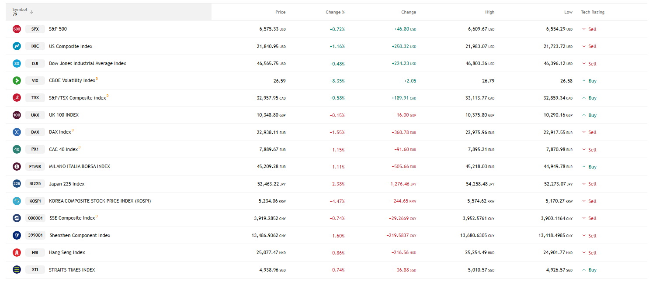
Task: Open the IXIC ticker symbol
Action: [x=35, y=46]
